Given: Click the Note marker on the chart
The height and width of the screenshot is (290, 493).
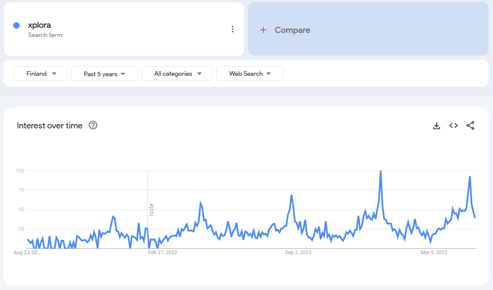Looking at the screenshot, I should (x=151, y=209).
